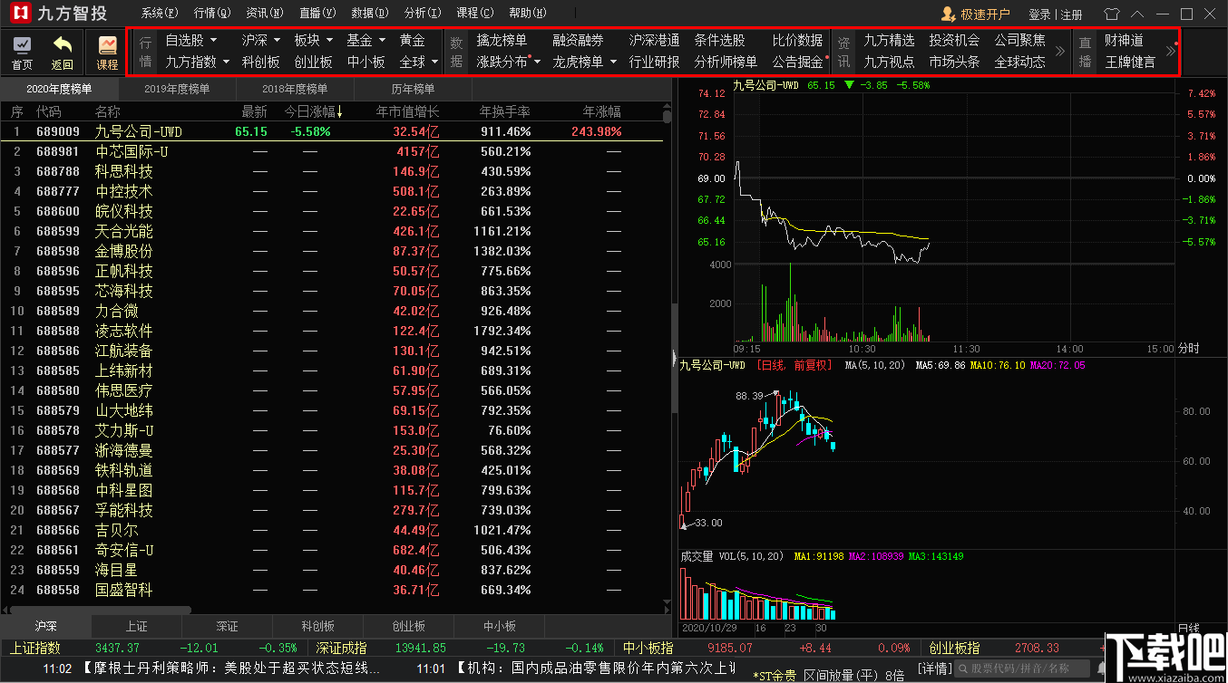The height and width of the screenshot is (683, 1228).
Task: Expand more 资讯 items with the double chevron
Action: click(1059, 51)
